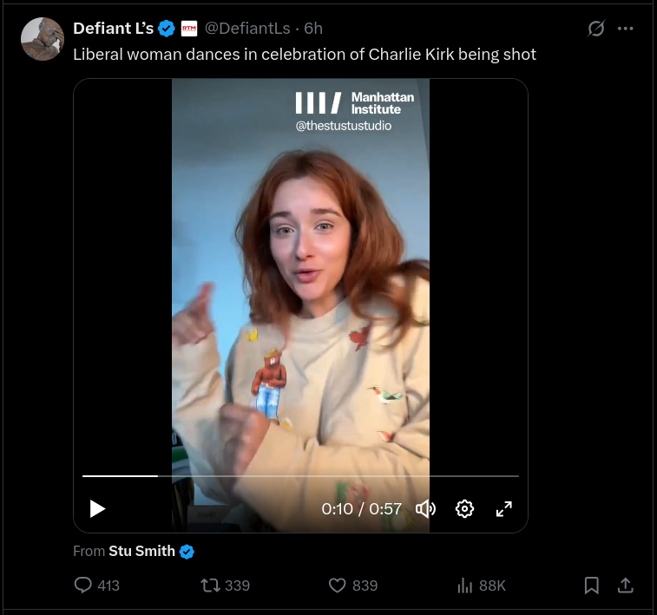Image resolution: width=657 pixels, height=615 pixels.
Task: Click the red affiliation badge icon
Action: click(189, 29)
